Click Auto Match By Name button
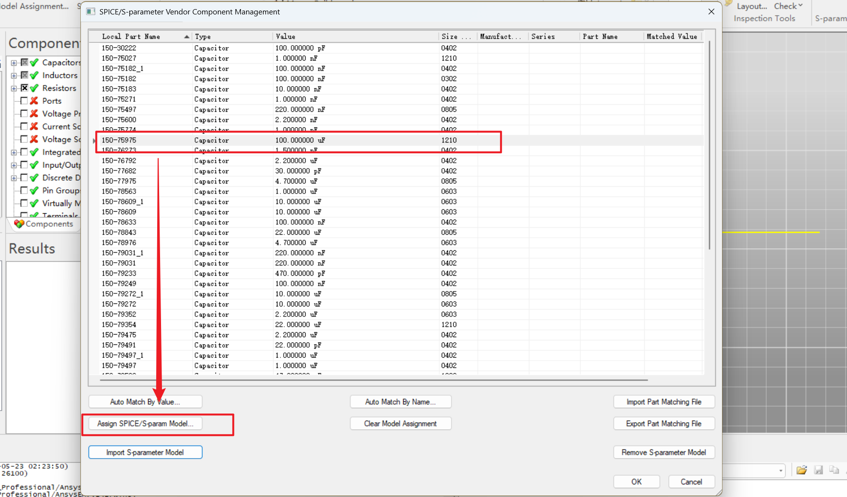The image size is (847, 497). pos(400,402)
